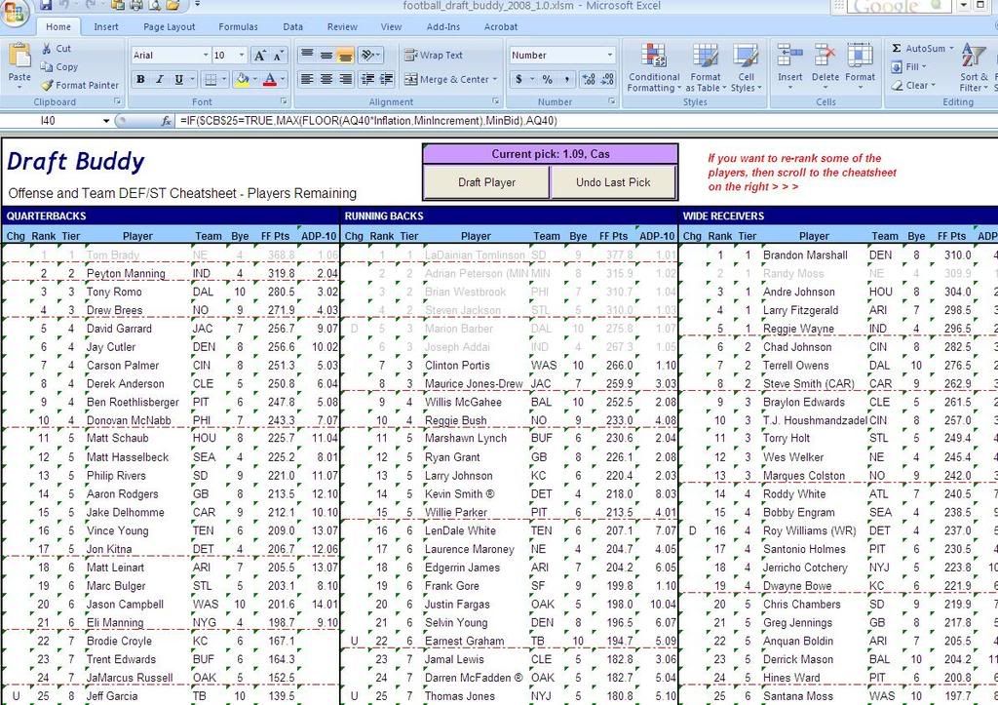Switch to the Formulas ribbon tab
Viewport: 998px width, 705px height.
coord(239,27)
